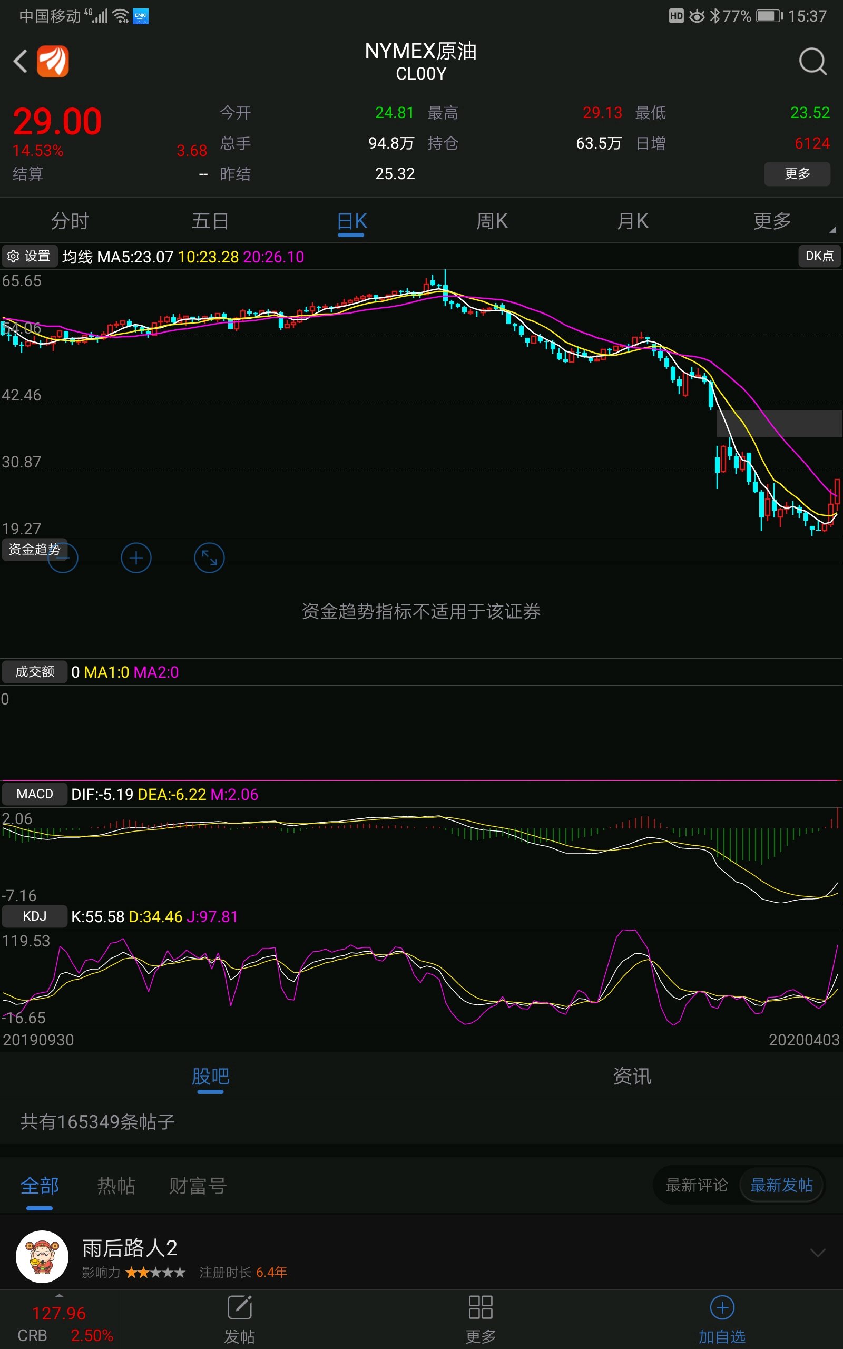Switch to 五日 chart tab
This screenshot has width=843, height=1349.
pyautogui.click(x=210, y=221)
